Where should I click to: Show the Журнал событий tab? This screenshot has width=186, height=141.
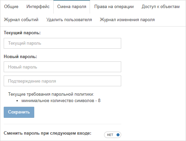(x=21, y=20)
